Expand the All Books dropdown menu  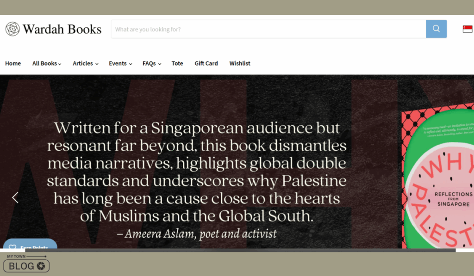tap(47, 63)
